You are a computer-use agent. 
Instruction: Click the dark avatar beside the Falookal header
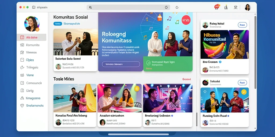coord(205,82)
